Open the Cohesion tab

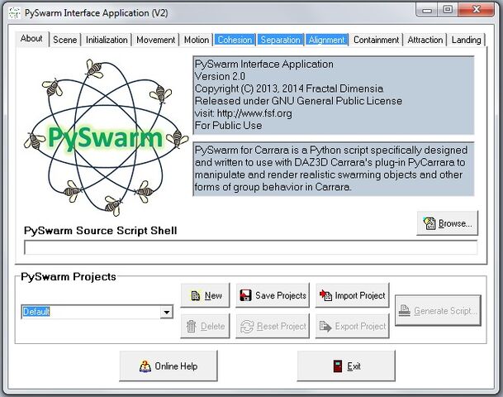tap(235, 40)
